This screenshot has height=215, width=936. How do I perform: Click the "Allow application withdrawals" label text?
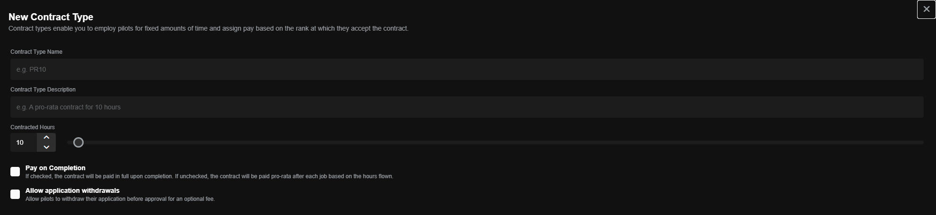tap(72, 190)
